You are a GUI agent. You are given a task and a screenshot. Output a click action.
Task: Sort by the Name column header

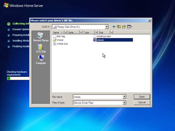coord(58,32)
